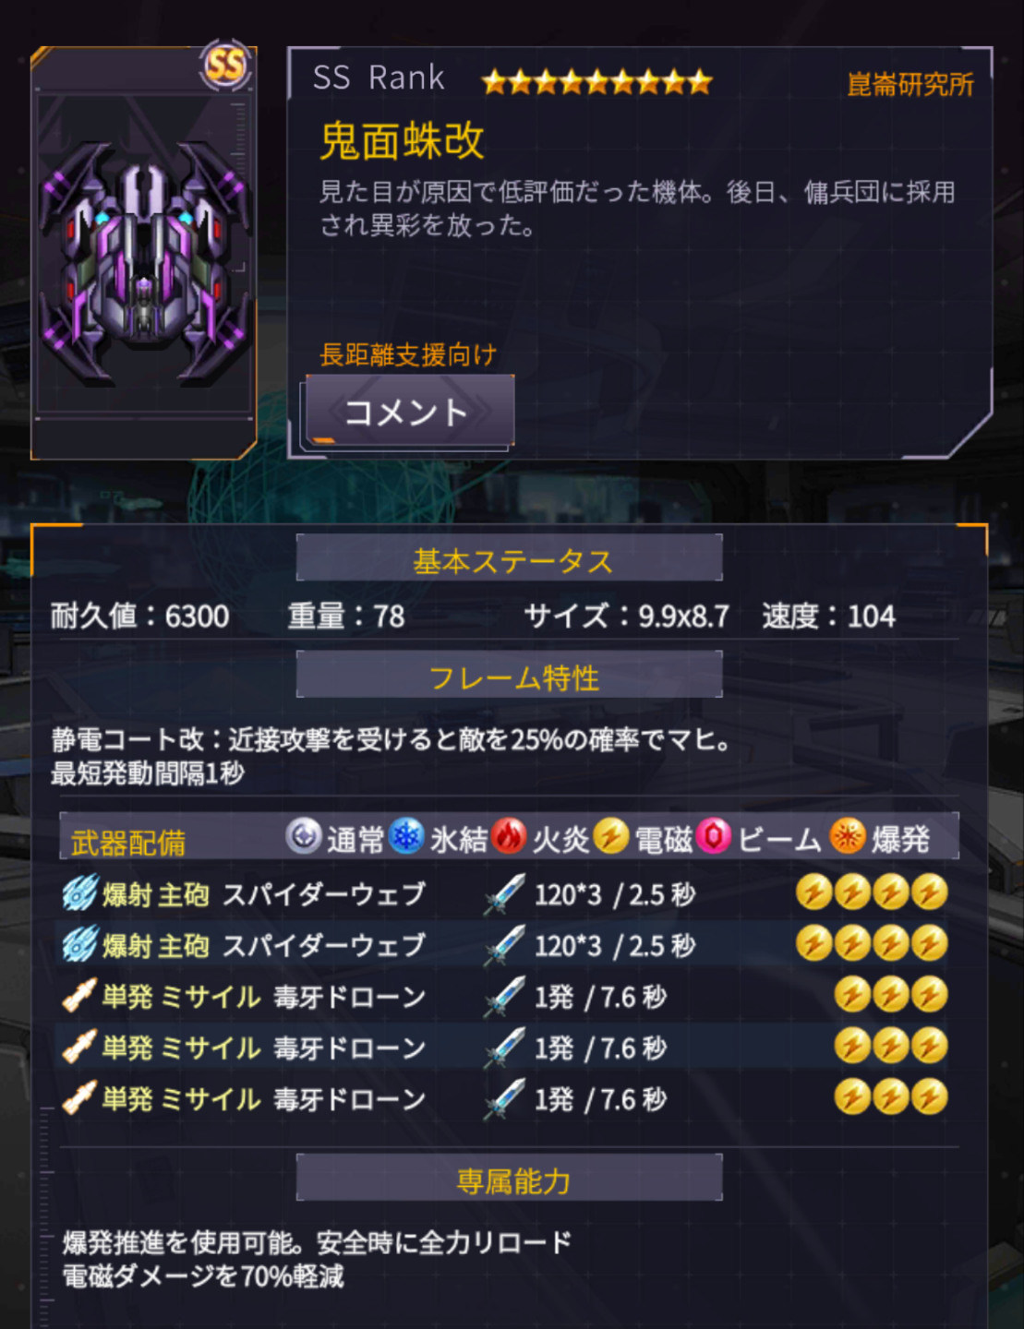Select the ビーム beam damage icon
The height and width of the screenshot is (1329, 1024).
[x=714, y=836]
